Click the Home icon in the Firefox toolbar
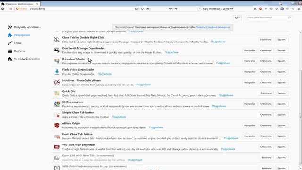The height and width of the screenshot is (170, 302). point(3,9)
